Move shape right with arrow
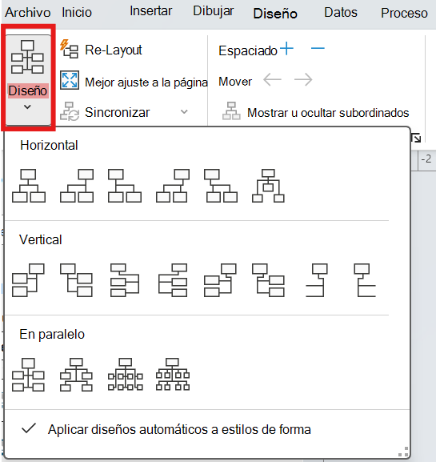 click(303, 79)
